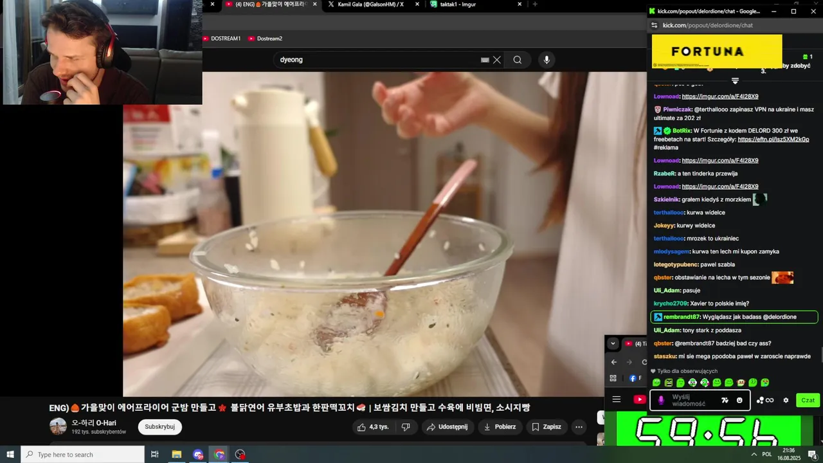823x463 pixels.
Task: Open Task View on the taskbar
Action: [155, 455]
